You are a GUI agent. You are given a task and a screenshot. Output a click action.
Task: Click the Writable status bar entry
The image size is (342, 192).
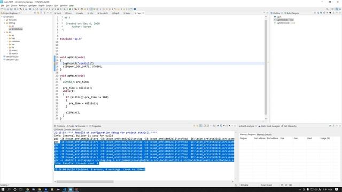pyautogui.click(x=244, y=185)
